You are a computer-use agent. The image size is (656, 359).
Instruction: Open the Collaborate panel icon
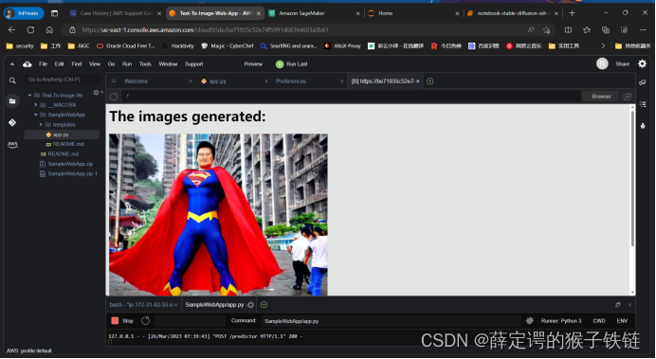(x=643, y=82)
